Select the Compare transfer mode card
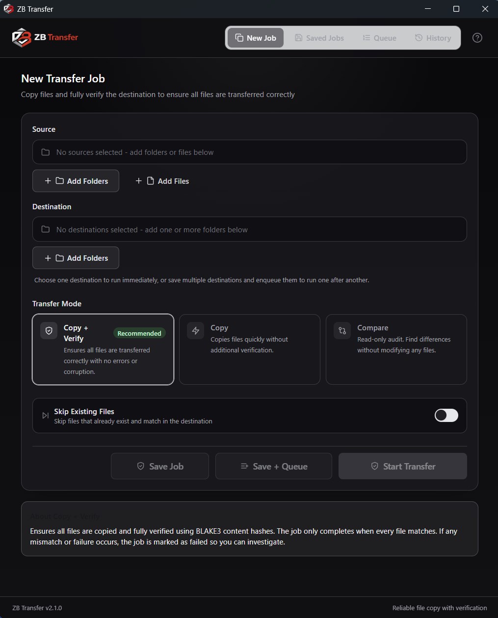Screen dimensions: 498x618 tap(396, 349)
